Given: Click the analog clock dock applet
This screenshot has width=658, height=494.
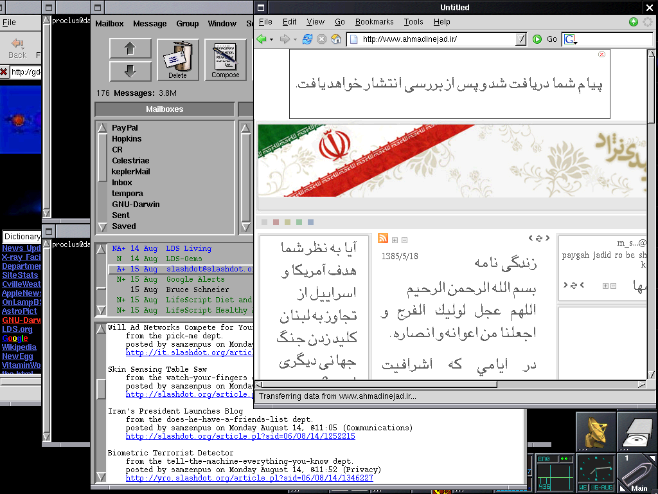Looking at the screenshot, I should click(x=596, y=473).
